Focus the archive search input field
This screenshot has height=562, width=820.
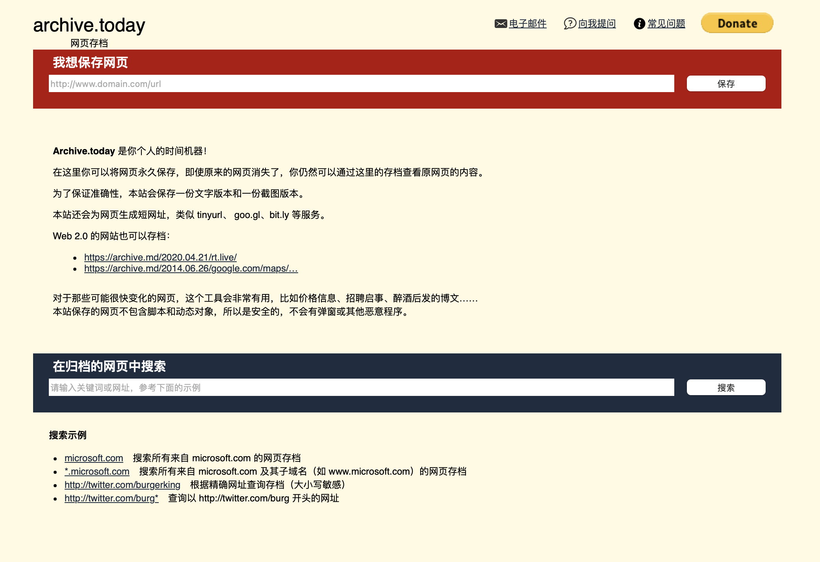point(361,388)
